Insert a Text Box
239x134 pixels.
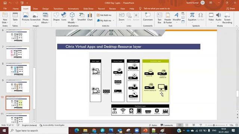[159, 18]
